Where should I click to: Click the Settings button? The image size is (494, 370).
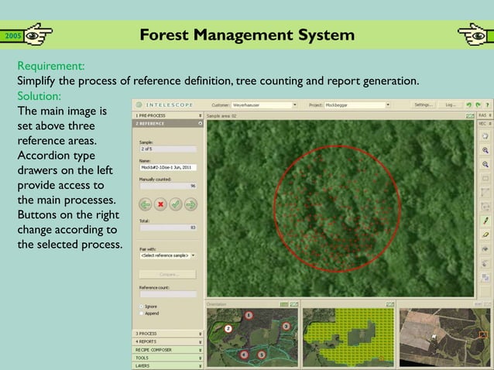tap(424, 104)
